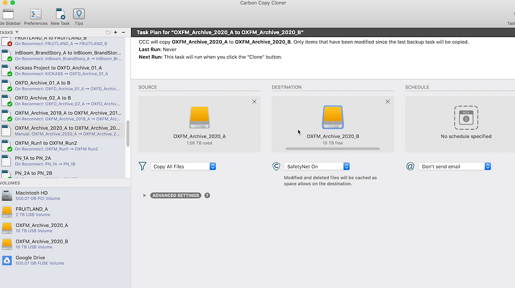
Task: Click the email @ icon
Action: (410, 166)
